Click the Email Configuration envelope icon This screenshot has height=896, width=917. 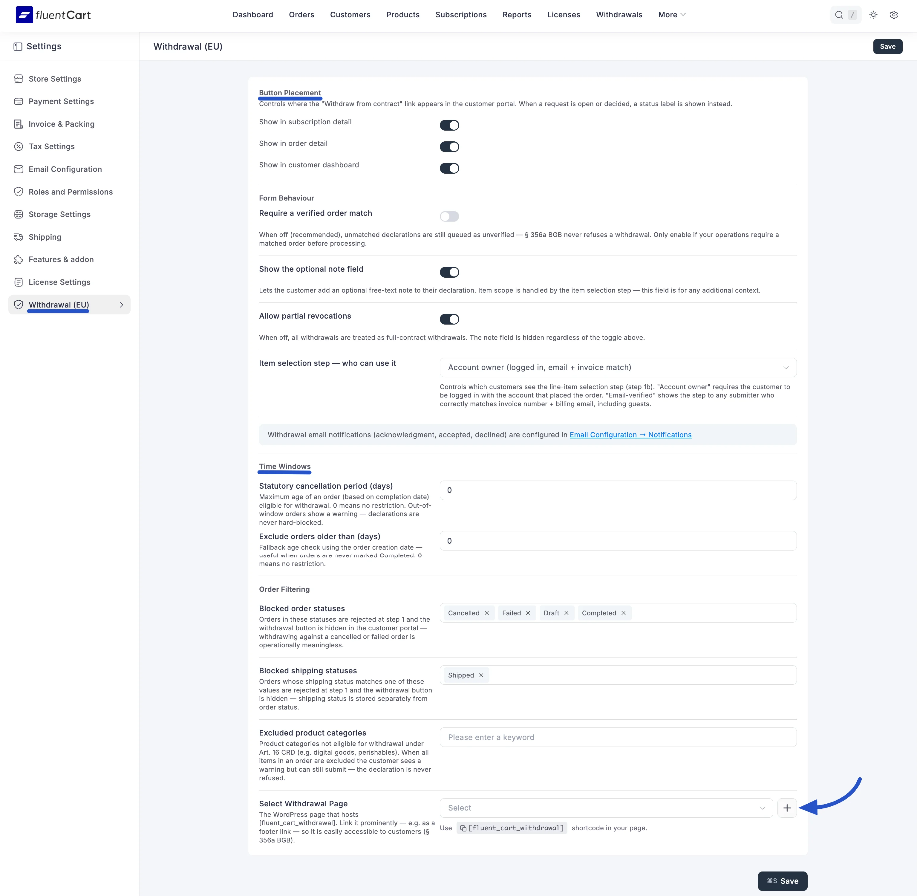(x=19, y=169)
